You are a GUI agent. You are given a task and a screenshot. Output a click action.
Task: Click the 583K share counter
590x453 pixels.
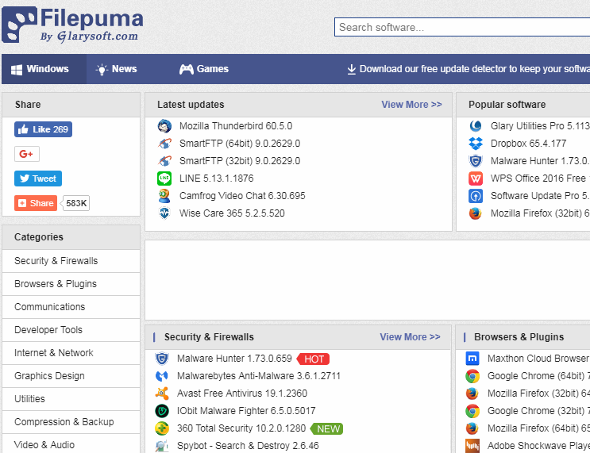point(76,203)
